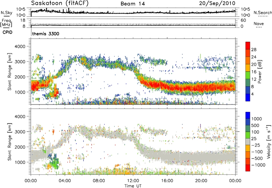The image size is (272, 188).
Task: Click the date '20/Sep/2010'
Action: pyautogui.click(x=217, y=3)
